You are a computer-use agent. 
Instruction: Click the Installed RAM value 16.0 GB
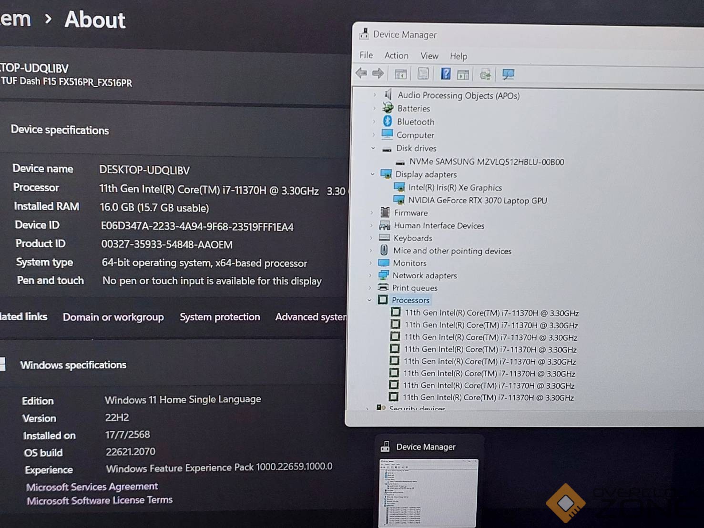[154, 208]
